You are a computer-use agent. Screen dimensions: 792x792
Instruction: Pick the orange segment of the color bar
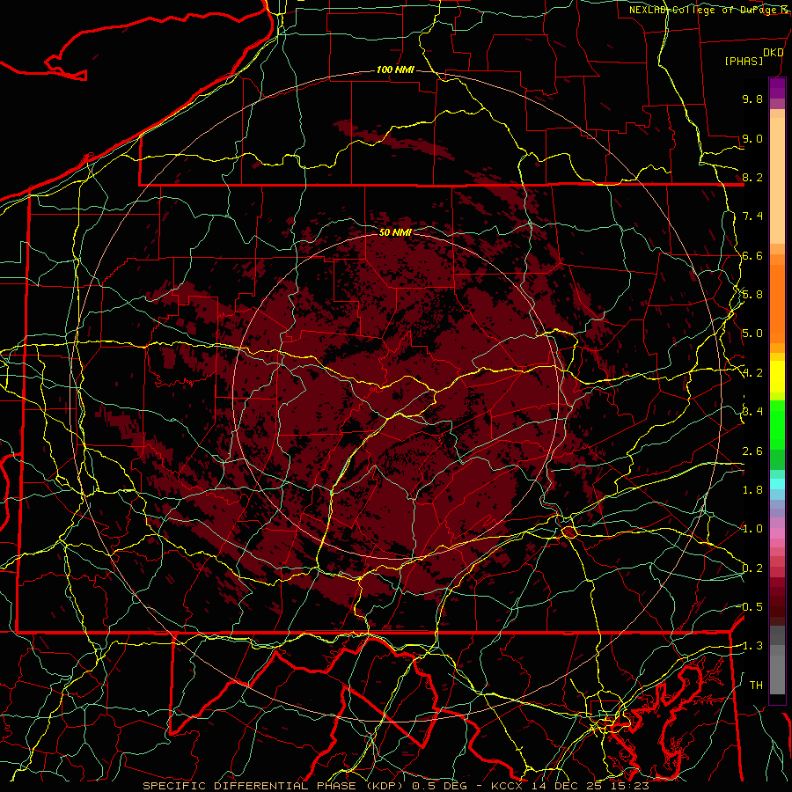(x=777, y=303)
